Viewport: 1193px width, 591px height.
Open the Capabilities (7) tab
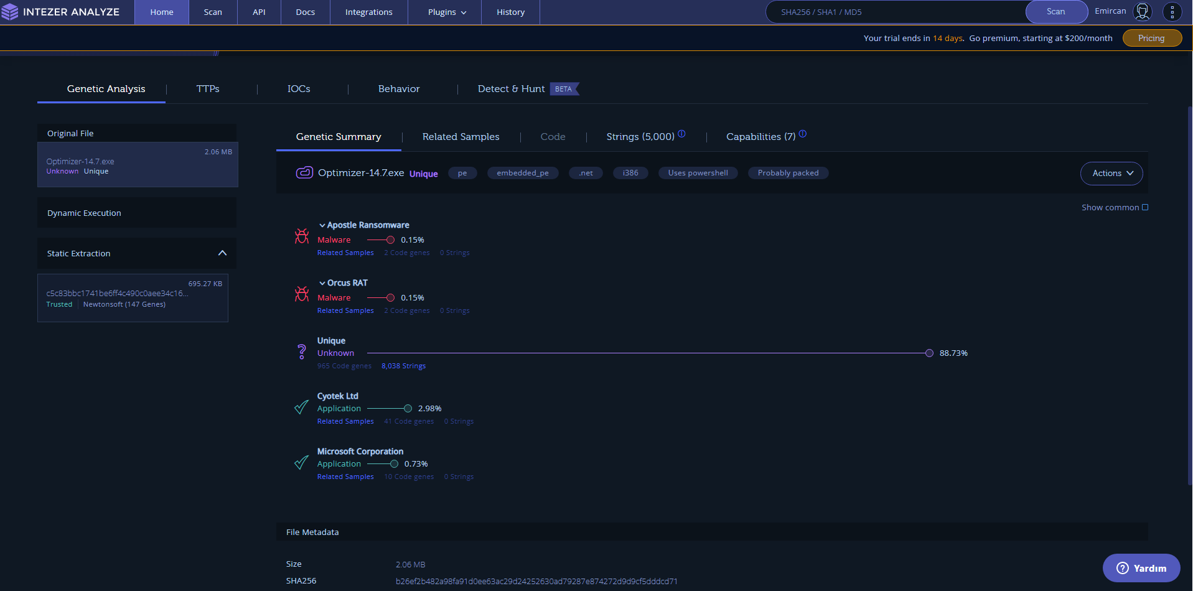(x=760, y=137)
